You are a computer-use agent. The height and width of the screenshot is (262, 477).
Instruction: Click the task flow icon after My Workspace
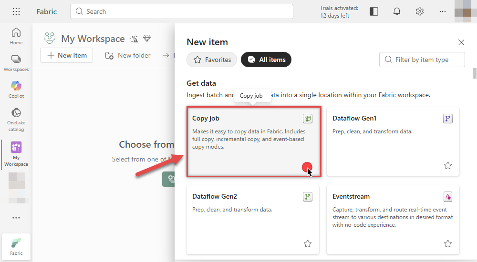[134, 39]
